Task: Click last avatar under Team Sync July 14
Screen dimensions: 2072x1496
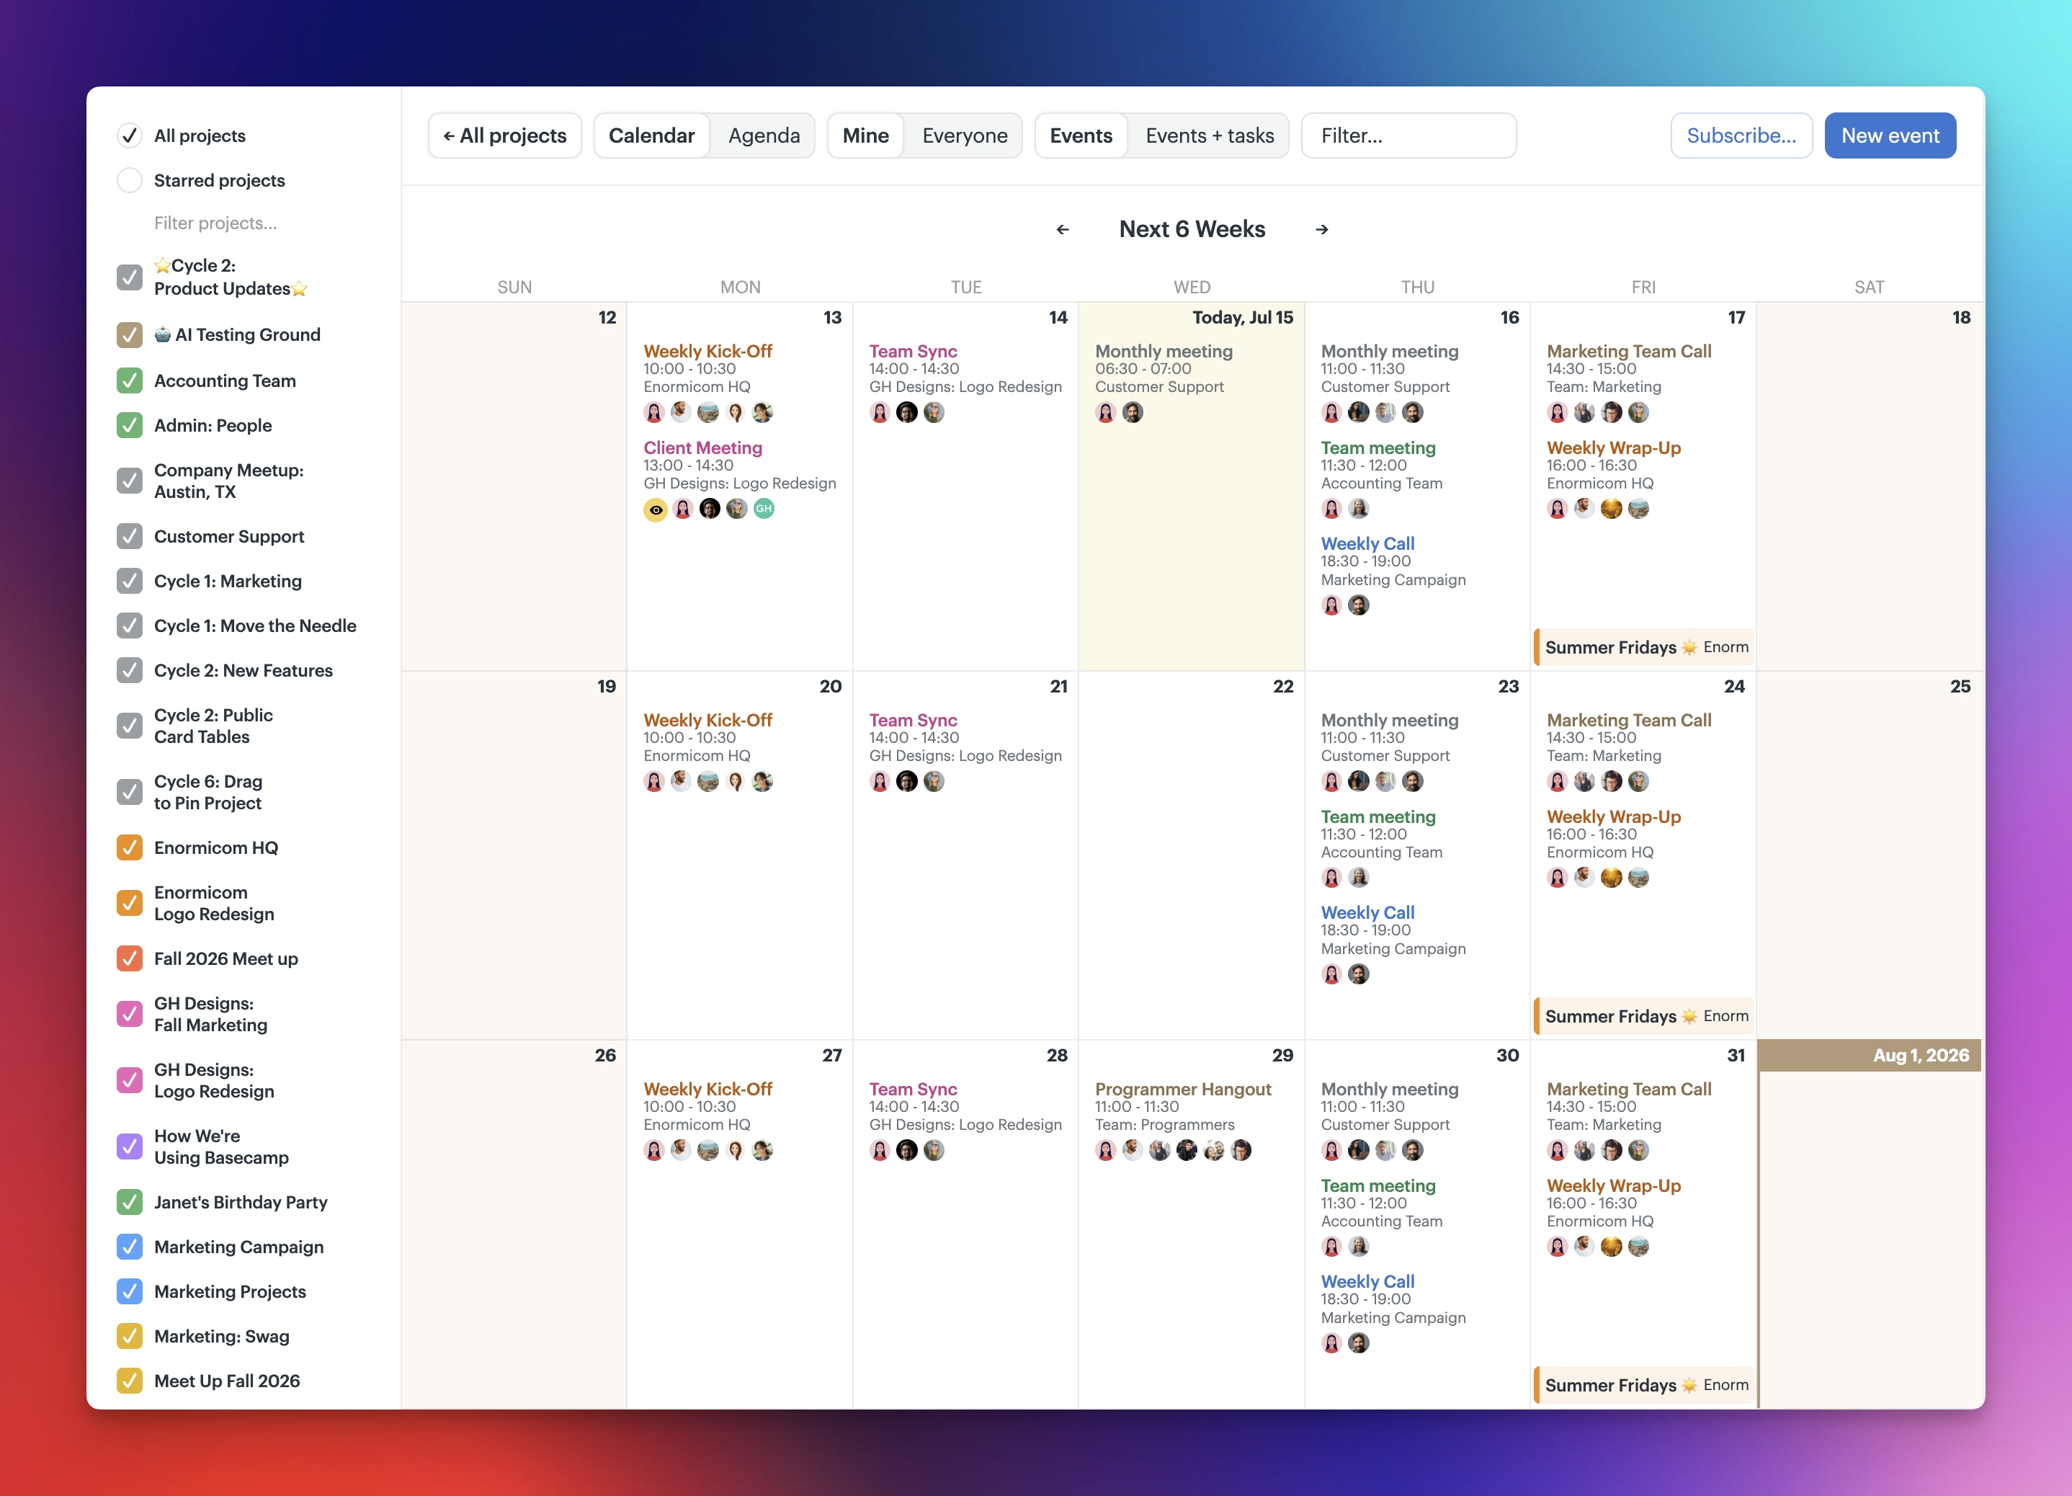Action: click(934, 412)
